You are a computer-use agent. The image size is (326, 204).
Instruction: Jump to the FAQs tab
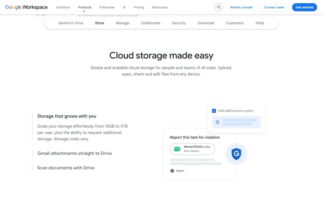pos(260,23)
